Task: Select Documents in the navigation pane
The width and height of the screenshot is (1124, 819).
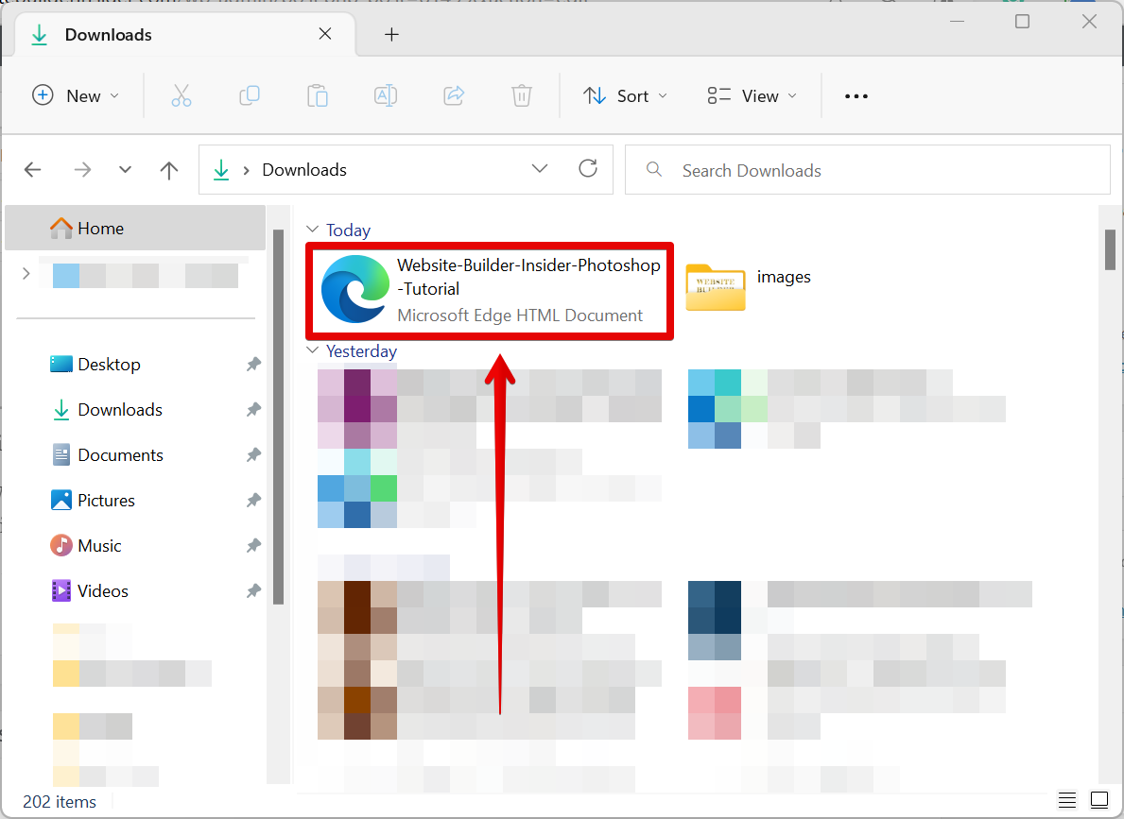Action: pyautogui.click(x=120, y=455)
